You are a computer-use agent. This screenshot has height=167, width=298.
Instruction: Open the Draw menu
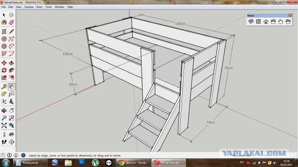tap(39, 7)
